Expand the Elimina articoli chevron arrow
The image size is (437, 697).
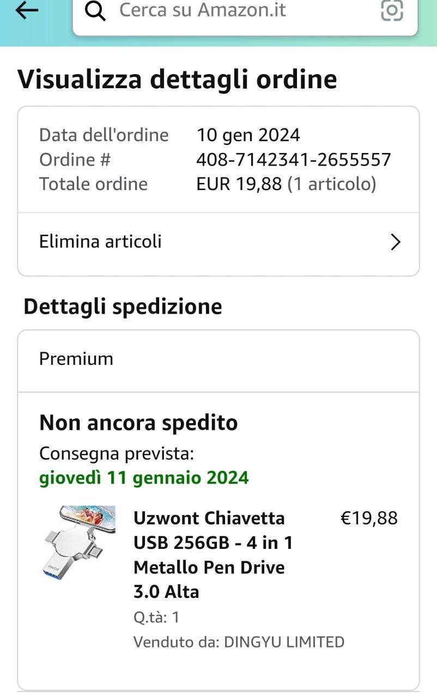396,242
